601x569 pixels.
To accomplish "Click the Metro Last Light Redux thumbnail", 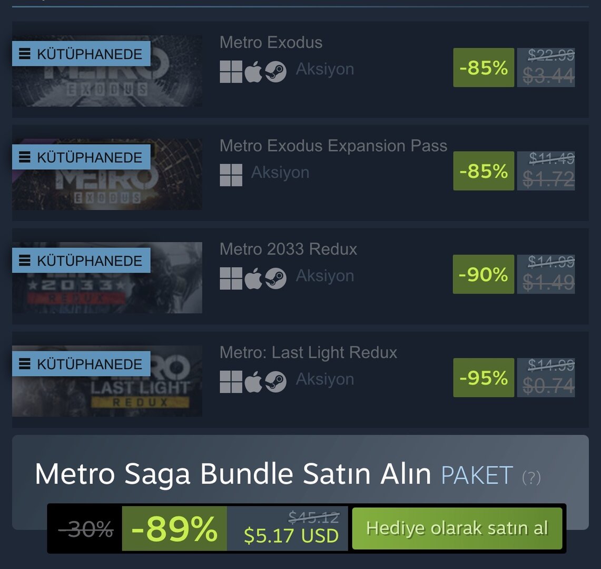I will point(107,381).
